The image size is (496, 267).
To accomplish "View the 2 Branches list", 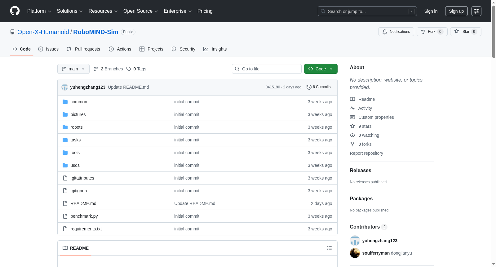I will [108, 69].
